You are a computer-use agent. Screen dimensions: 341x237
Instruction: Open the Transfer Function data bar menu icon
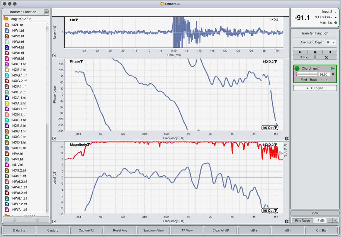pos(46,12)
